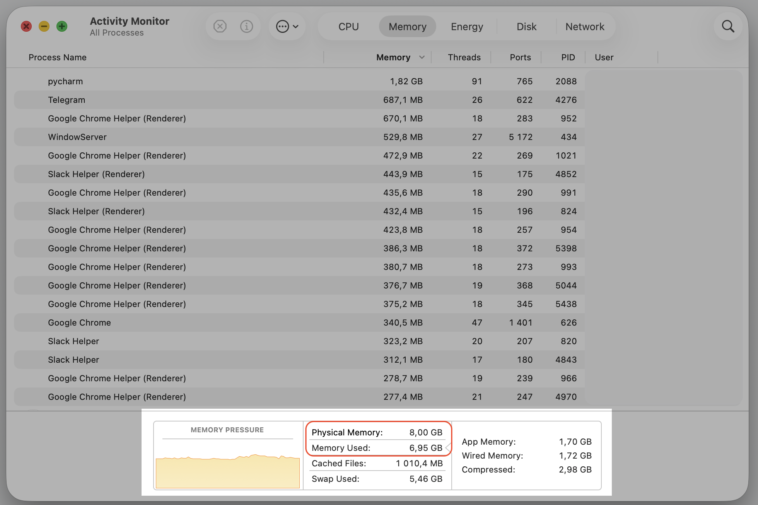Sort by the Threads column header
Image resolution: width=758 pixels, height=505 pixels.
[x=464, y=57]
